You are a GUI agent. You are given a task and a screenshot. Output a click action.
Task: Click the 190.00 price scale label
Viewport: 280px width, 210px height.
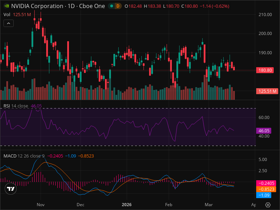(x=265, y=53)
